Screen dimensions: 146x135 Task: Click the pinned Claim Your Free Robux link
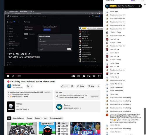click(133, 6)
